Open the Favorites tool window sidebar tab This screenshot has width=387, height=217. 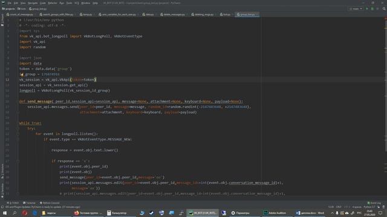click(x=2, y=190)
